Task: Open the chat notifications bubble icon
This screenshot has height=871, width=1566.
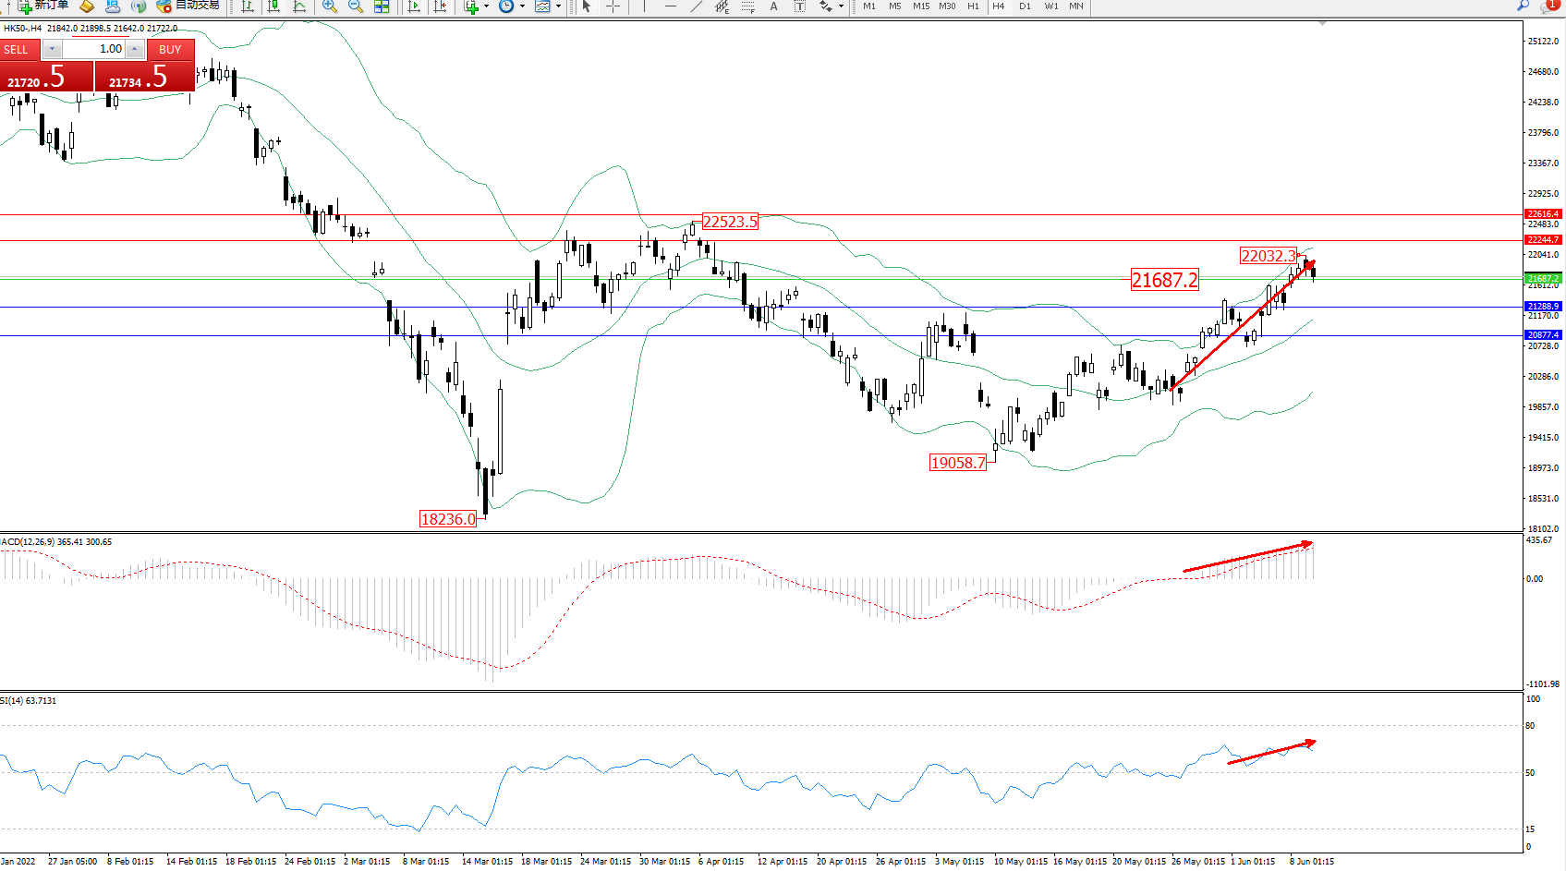Action: 1548,6
